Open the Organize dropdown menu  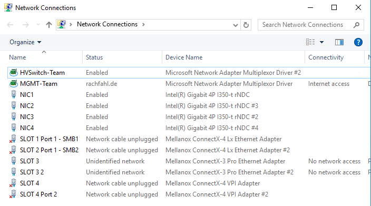25,42
